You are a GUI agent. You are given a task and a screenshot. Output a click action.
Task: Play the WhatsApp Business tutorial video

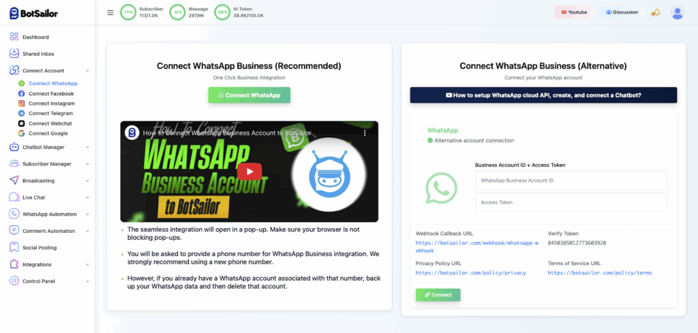[x=249, y=172]
